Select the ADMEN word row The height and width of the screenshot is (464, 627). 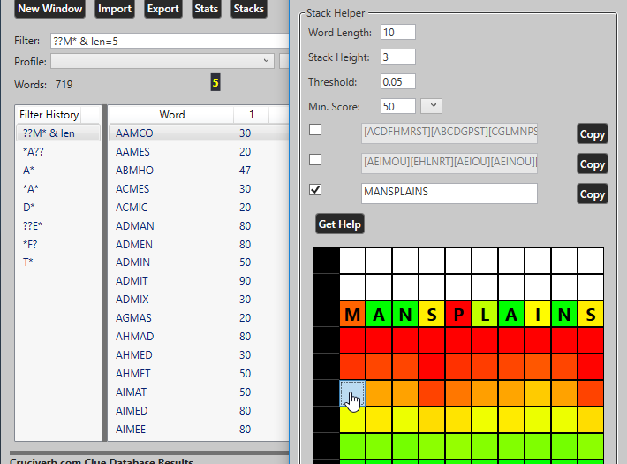click(199, 244)
